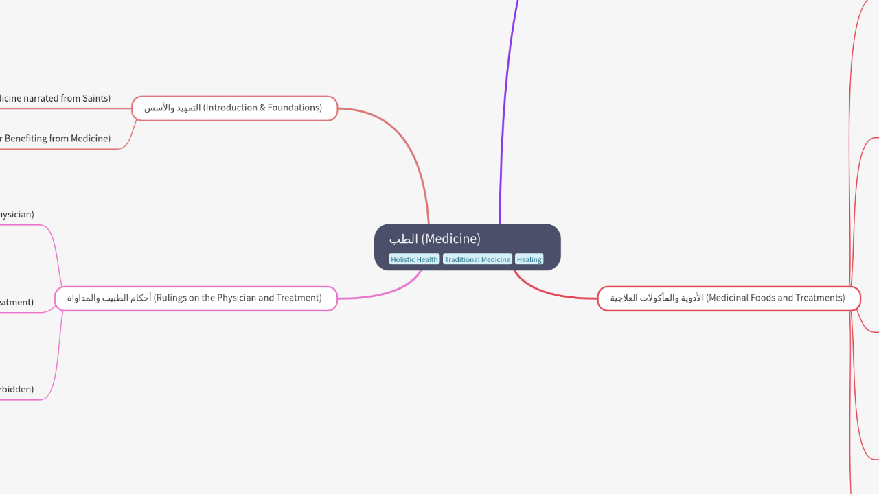879x494 pixels.
Task: Select the Rulings on the Physician and Treatment node
Action: pyautogui.click(x=196, y=298)
